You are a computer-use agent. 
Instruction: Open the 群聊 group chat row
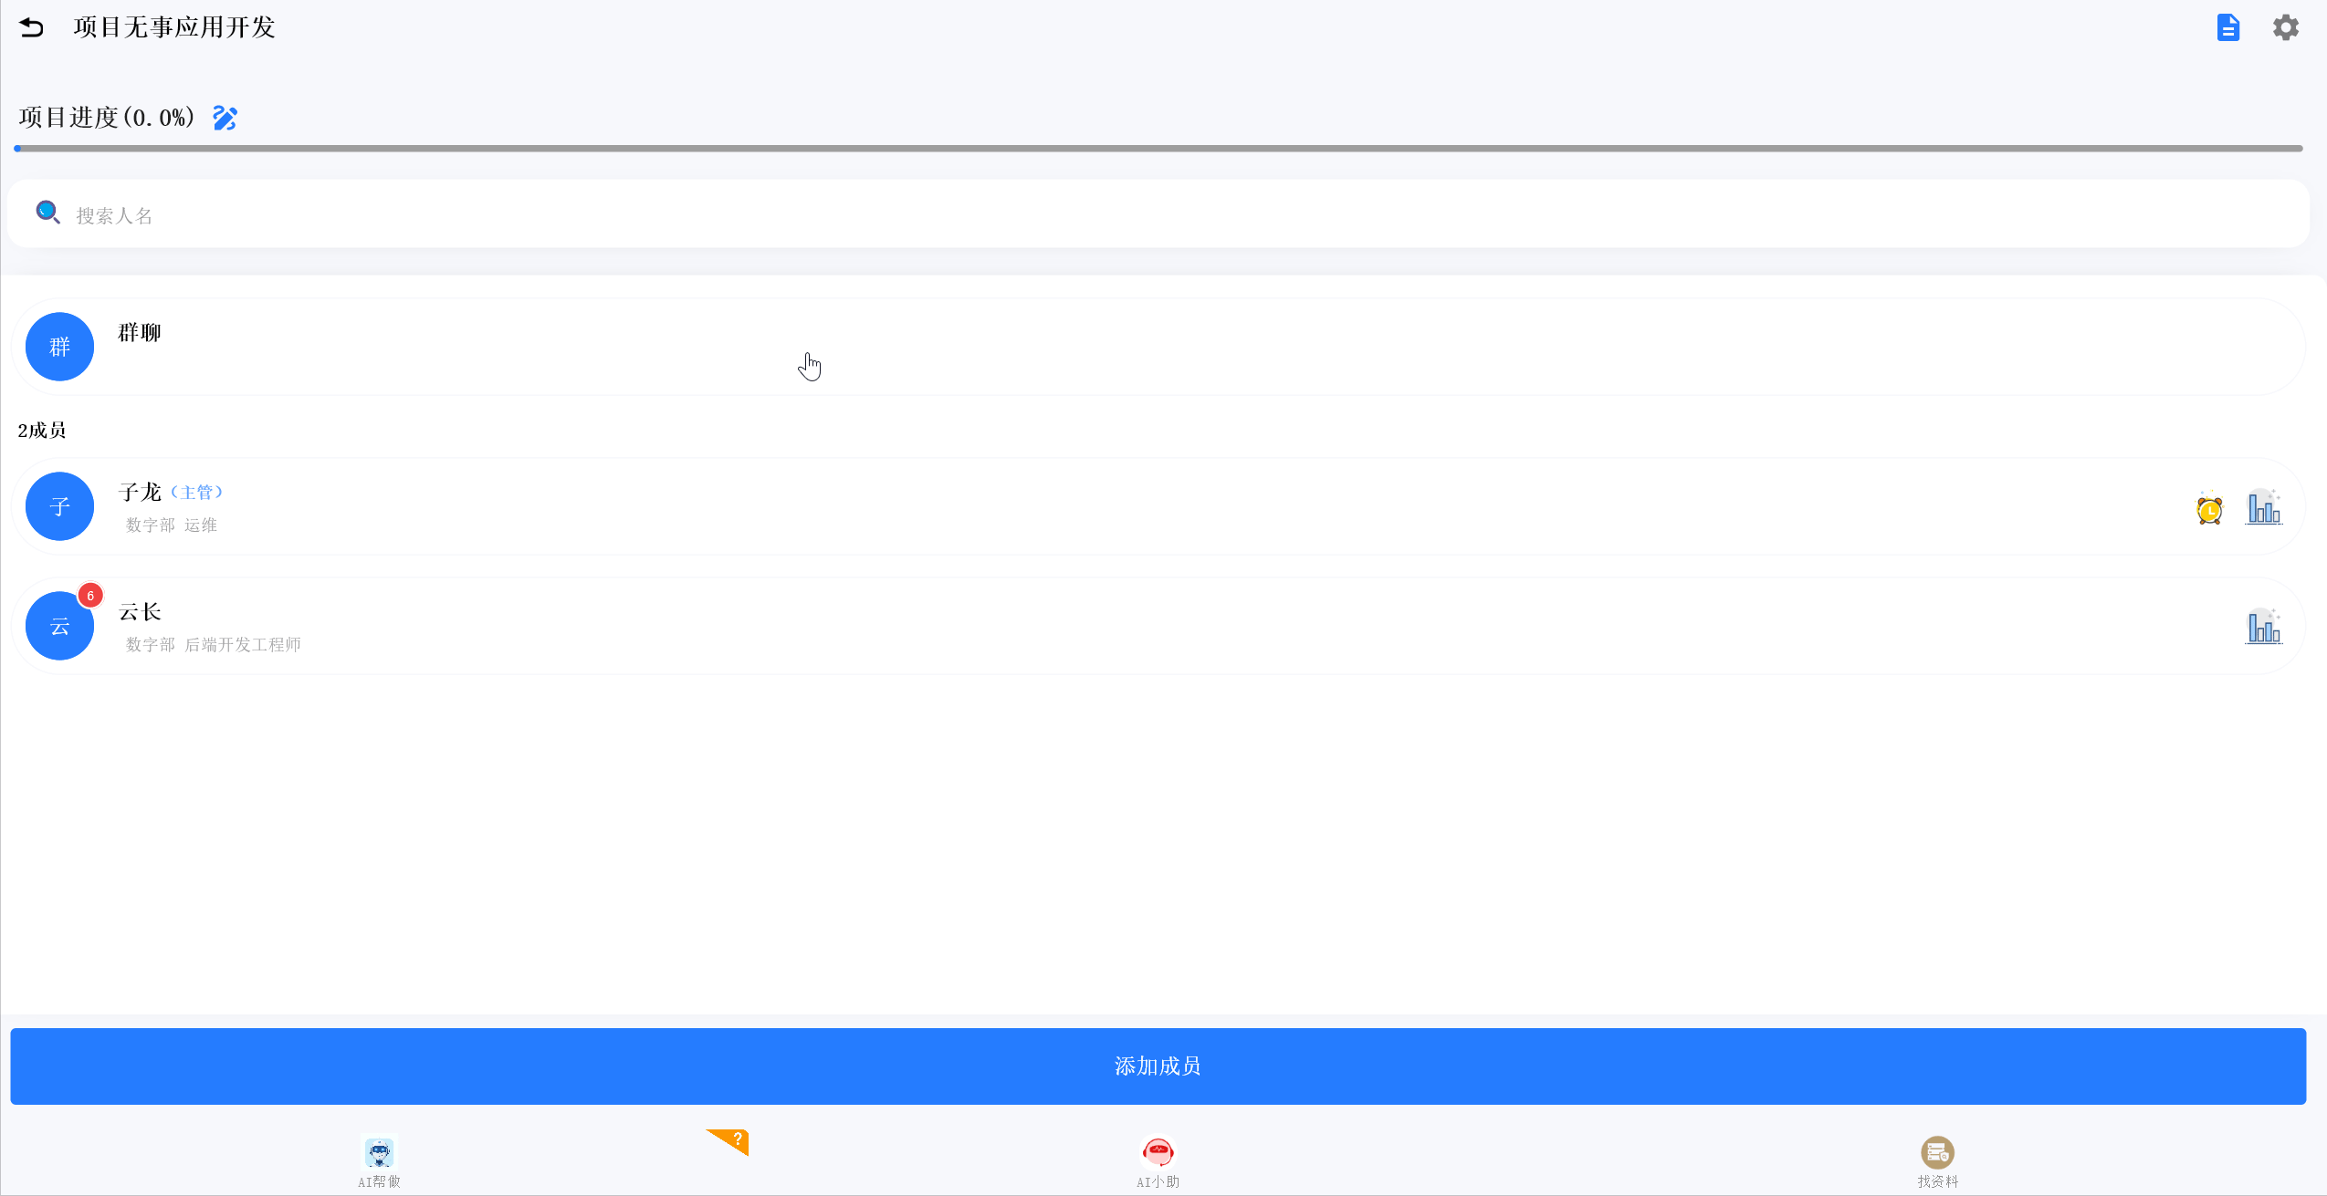(x=1158, y=347)
